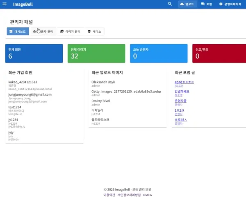Click the cloud 업로드 upload button
Image resolution: width=246 pixels, height=197 pixels.
coord(187,4)
